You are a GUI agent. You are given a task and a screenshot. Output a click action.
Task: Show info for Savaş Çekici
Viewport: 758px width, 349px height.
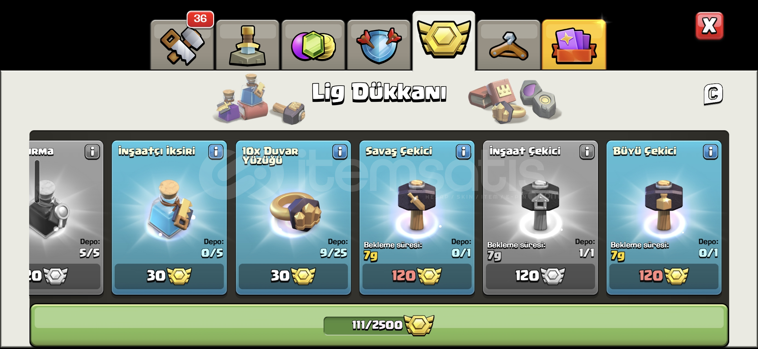point(463,152)
